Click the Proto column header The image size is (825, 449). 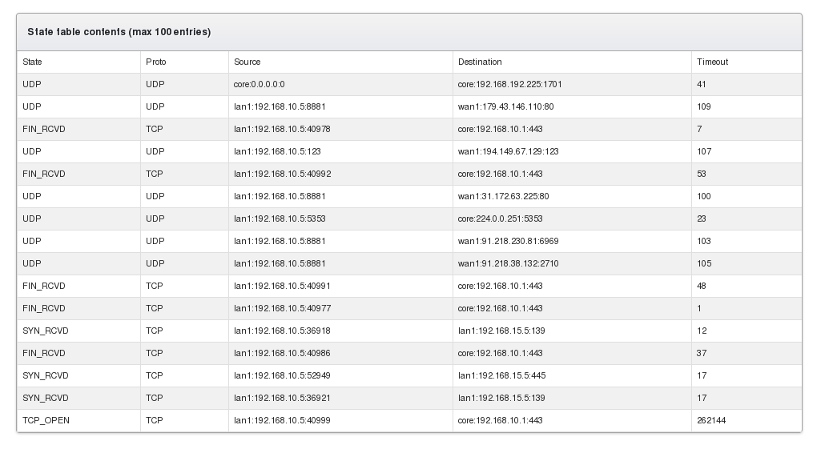pyautogui.click(x=156, y=62)
